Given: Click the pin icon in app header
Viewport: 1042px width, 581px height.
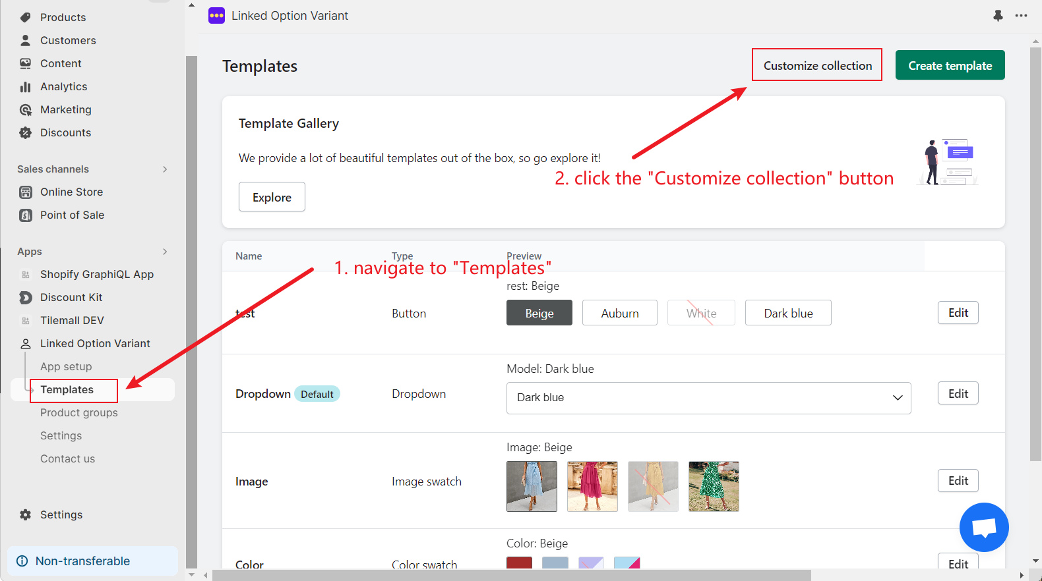Looking at the screenshot, I should tap(998, 16).
